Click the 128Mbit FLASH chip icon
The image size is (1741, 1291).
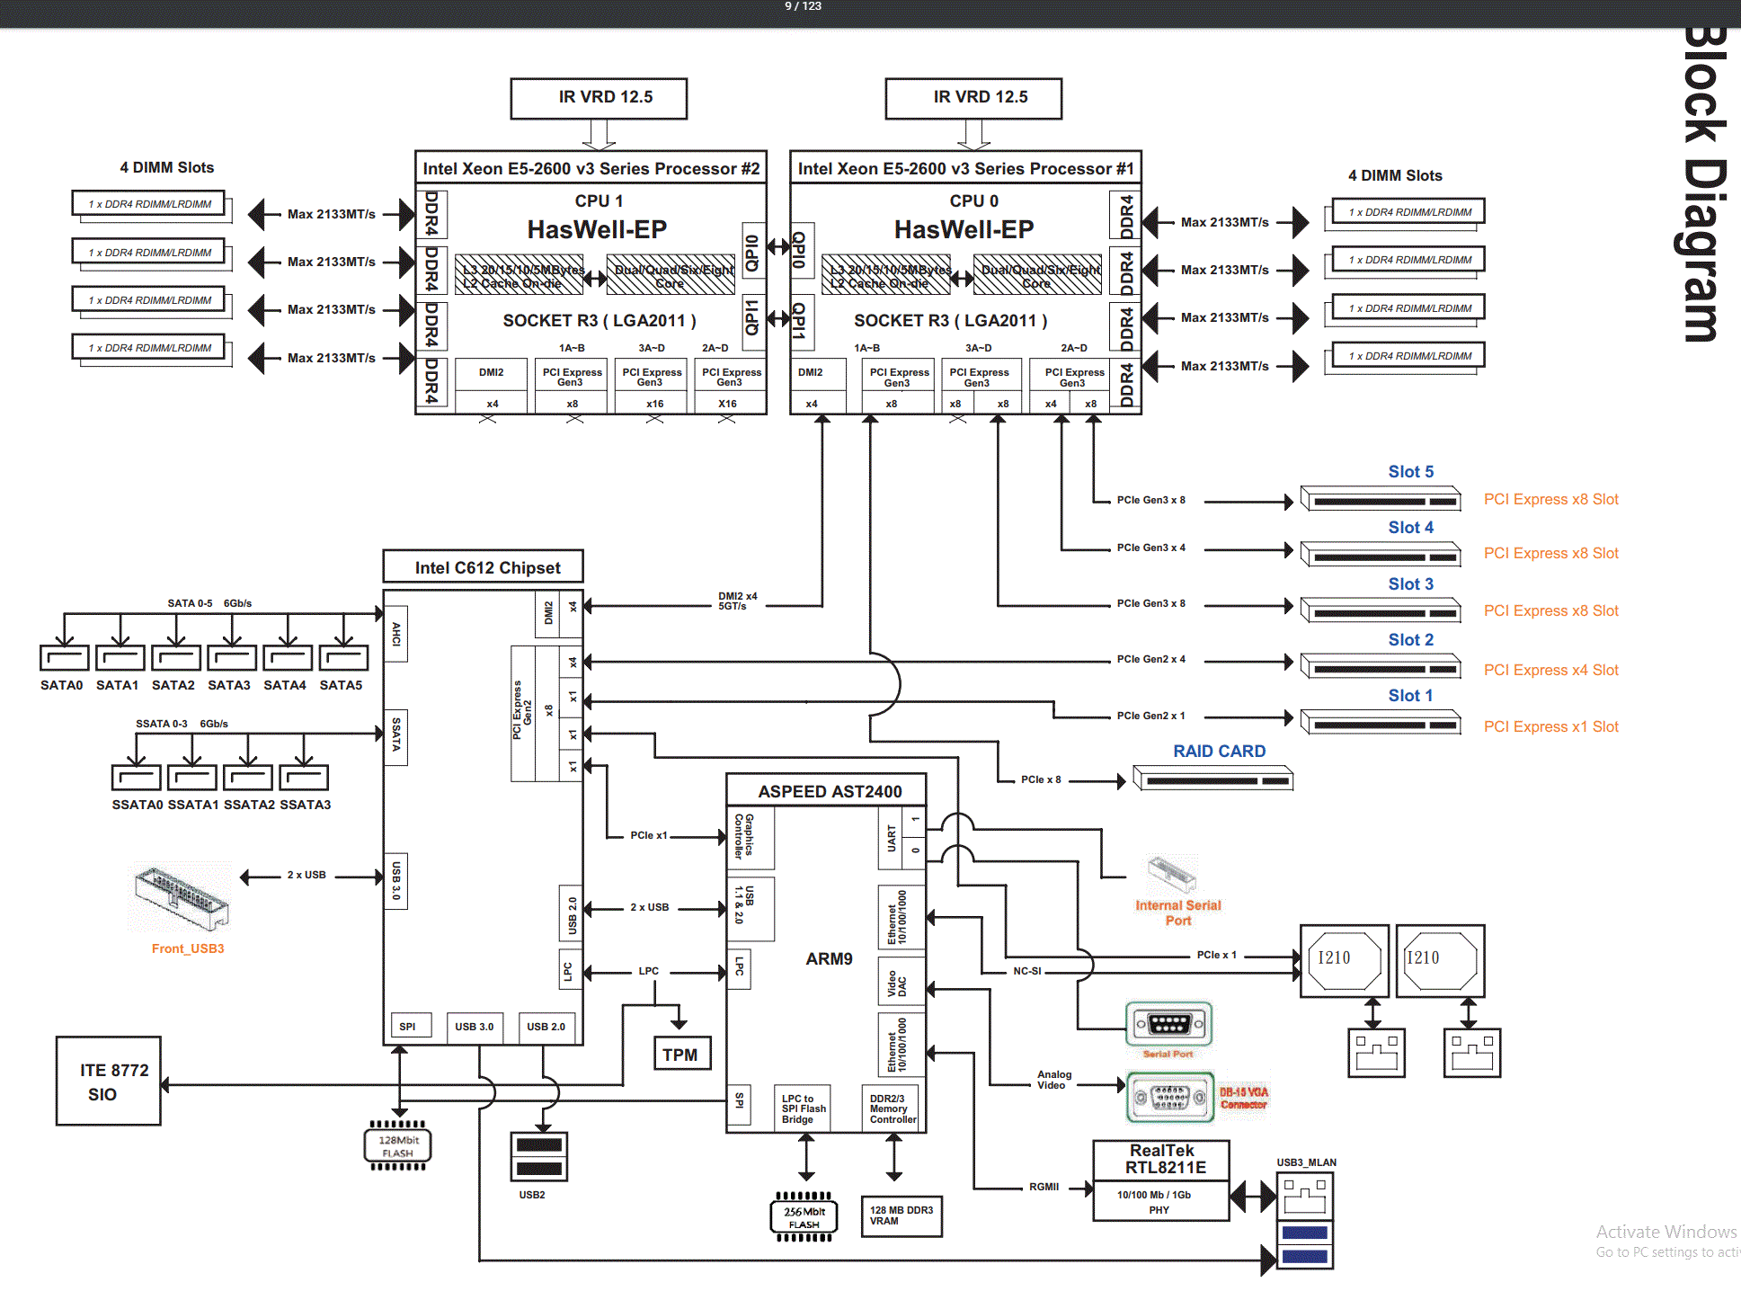pyautogui.click(x=397, y=1145)
